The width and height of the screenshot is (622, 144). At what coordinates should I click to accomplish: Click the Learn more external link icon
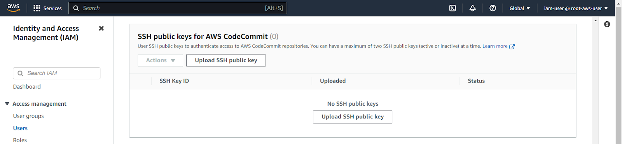pyautogui.click(x=512, y=46)
